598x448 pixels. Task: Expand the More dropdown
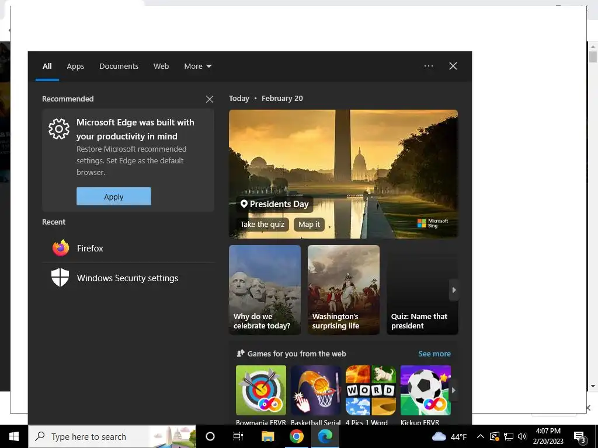(197, 66)
